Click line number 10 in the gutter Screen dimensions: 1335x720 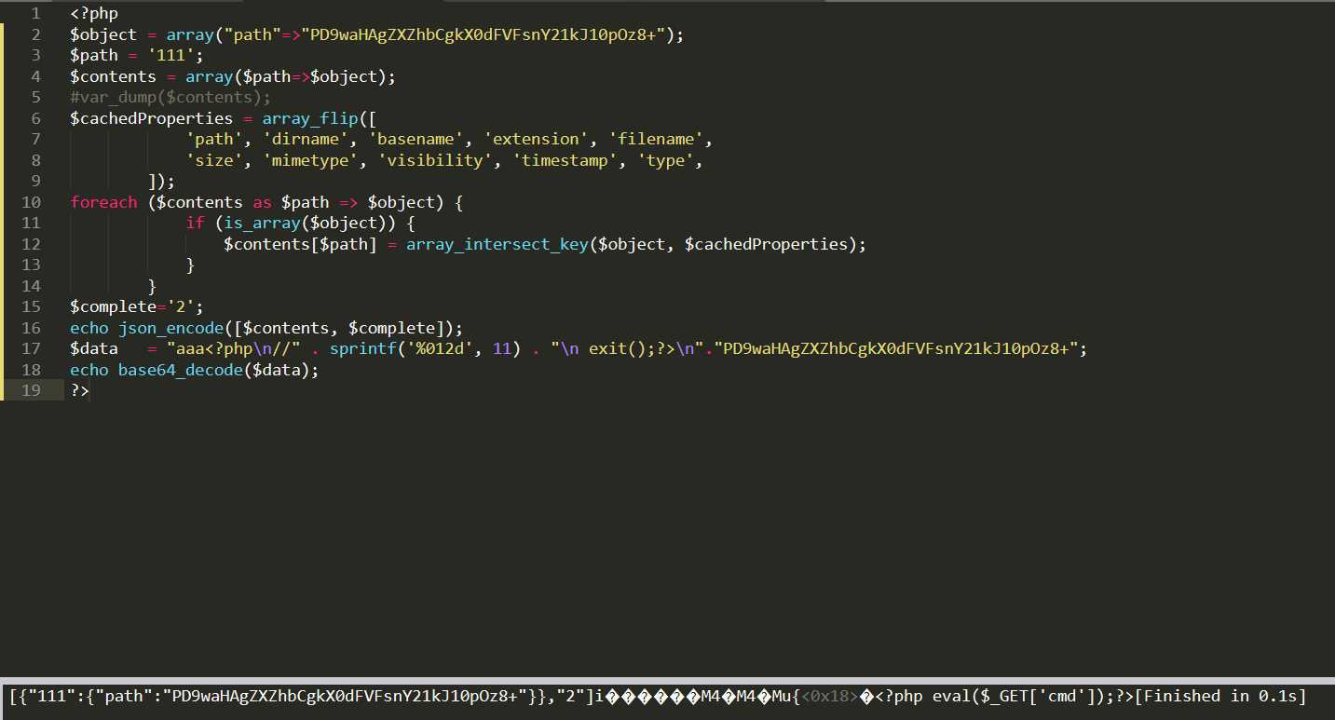pos(31,202)
